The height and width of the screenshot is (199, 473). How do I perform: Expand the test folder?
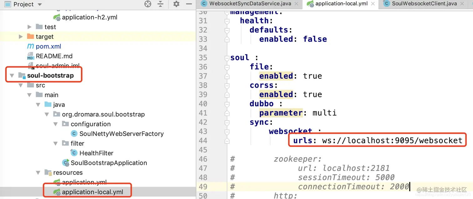tap(30, 27)
